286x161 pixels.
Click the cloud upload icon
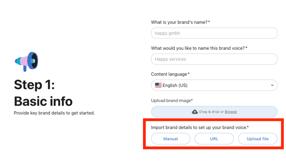[x=195, y=112]
